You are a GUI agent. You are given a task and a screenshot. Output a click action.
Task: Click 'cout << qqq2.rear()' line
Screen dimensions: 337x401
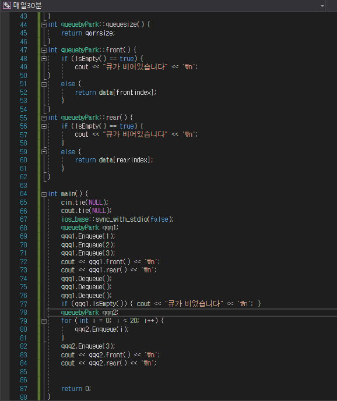point(108,363)
